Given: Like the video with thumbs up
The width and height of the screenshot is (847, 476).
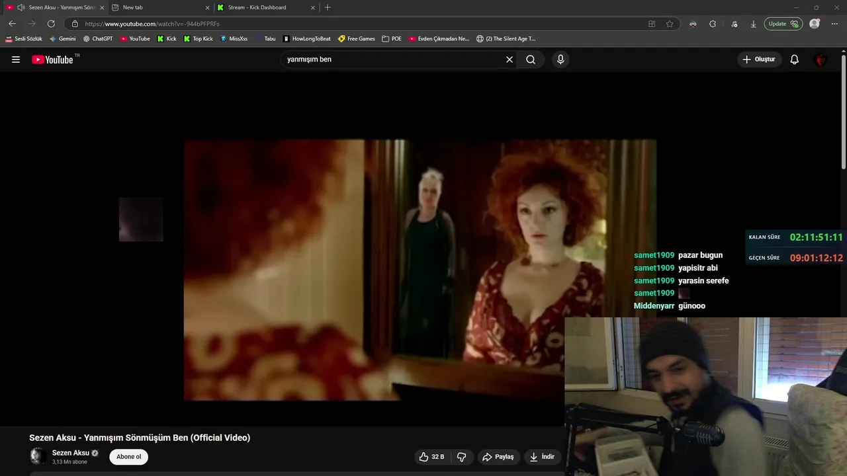Looking at the screenshot, I should click(x=431, y=457).
